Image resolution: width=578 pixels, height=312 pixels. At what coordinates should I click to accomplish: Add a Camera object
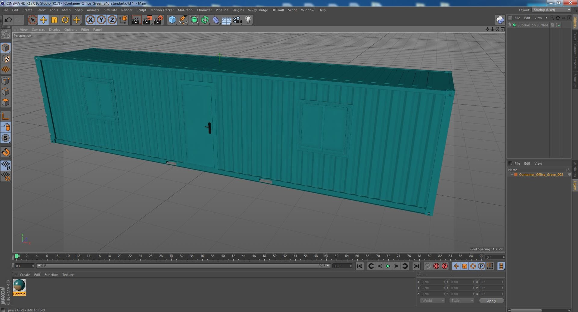[237, 20]
